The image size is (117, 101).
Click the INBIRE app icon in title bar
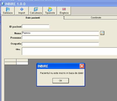pyautogui.click(x=3, y=4)
